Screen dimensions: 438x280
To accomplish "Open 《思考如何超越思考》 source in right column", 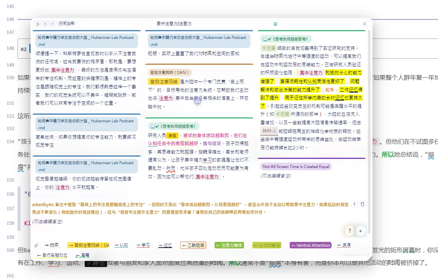I will pyautogui.click(x=286, y=39).
